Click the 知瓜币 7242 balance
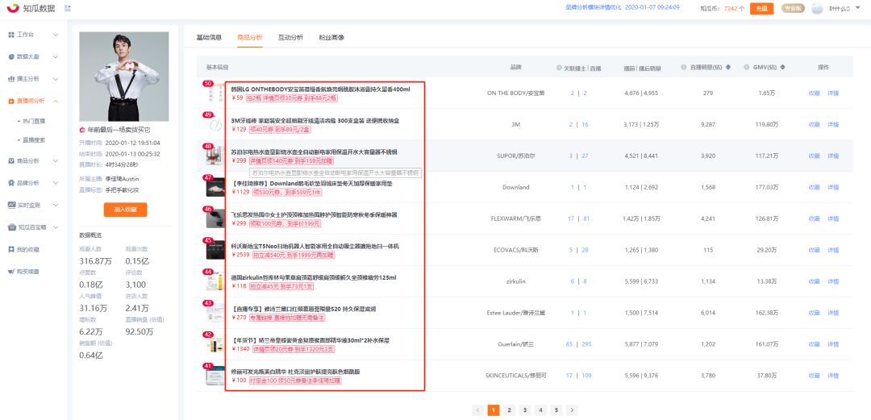 [x=731, y=8]
